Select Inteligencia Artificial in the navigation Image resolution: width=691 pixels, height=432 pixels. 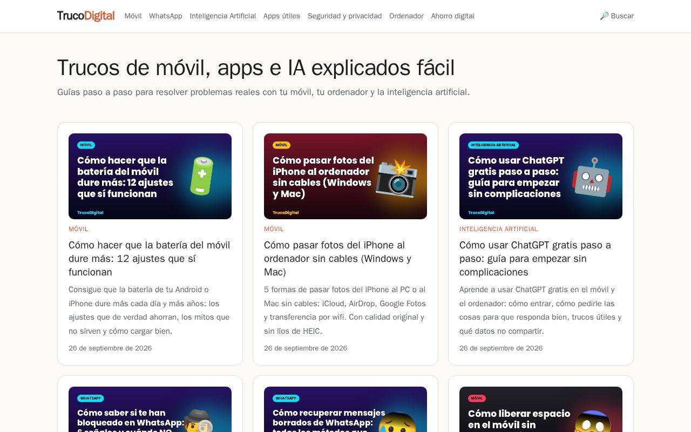[223, 16]
